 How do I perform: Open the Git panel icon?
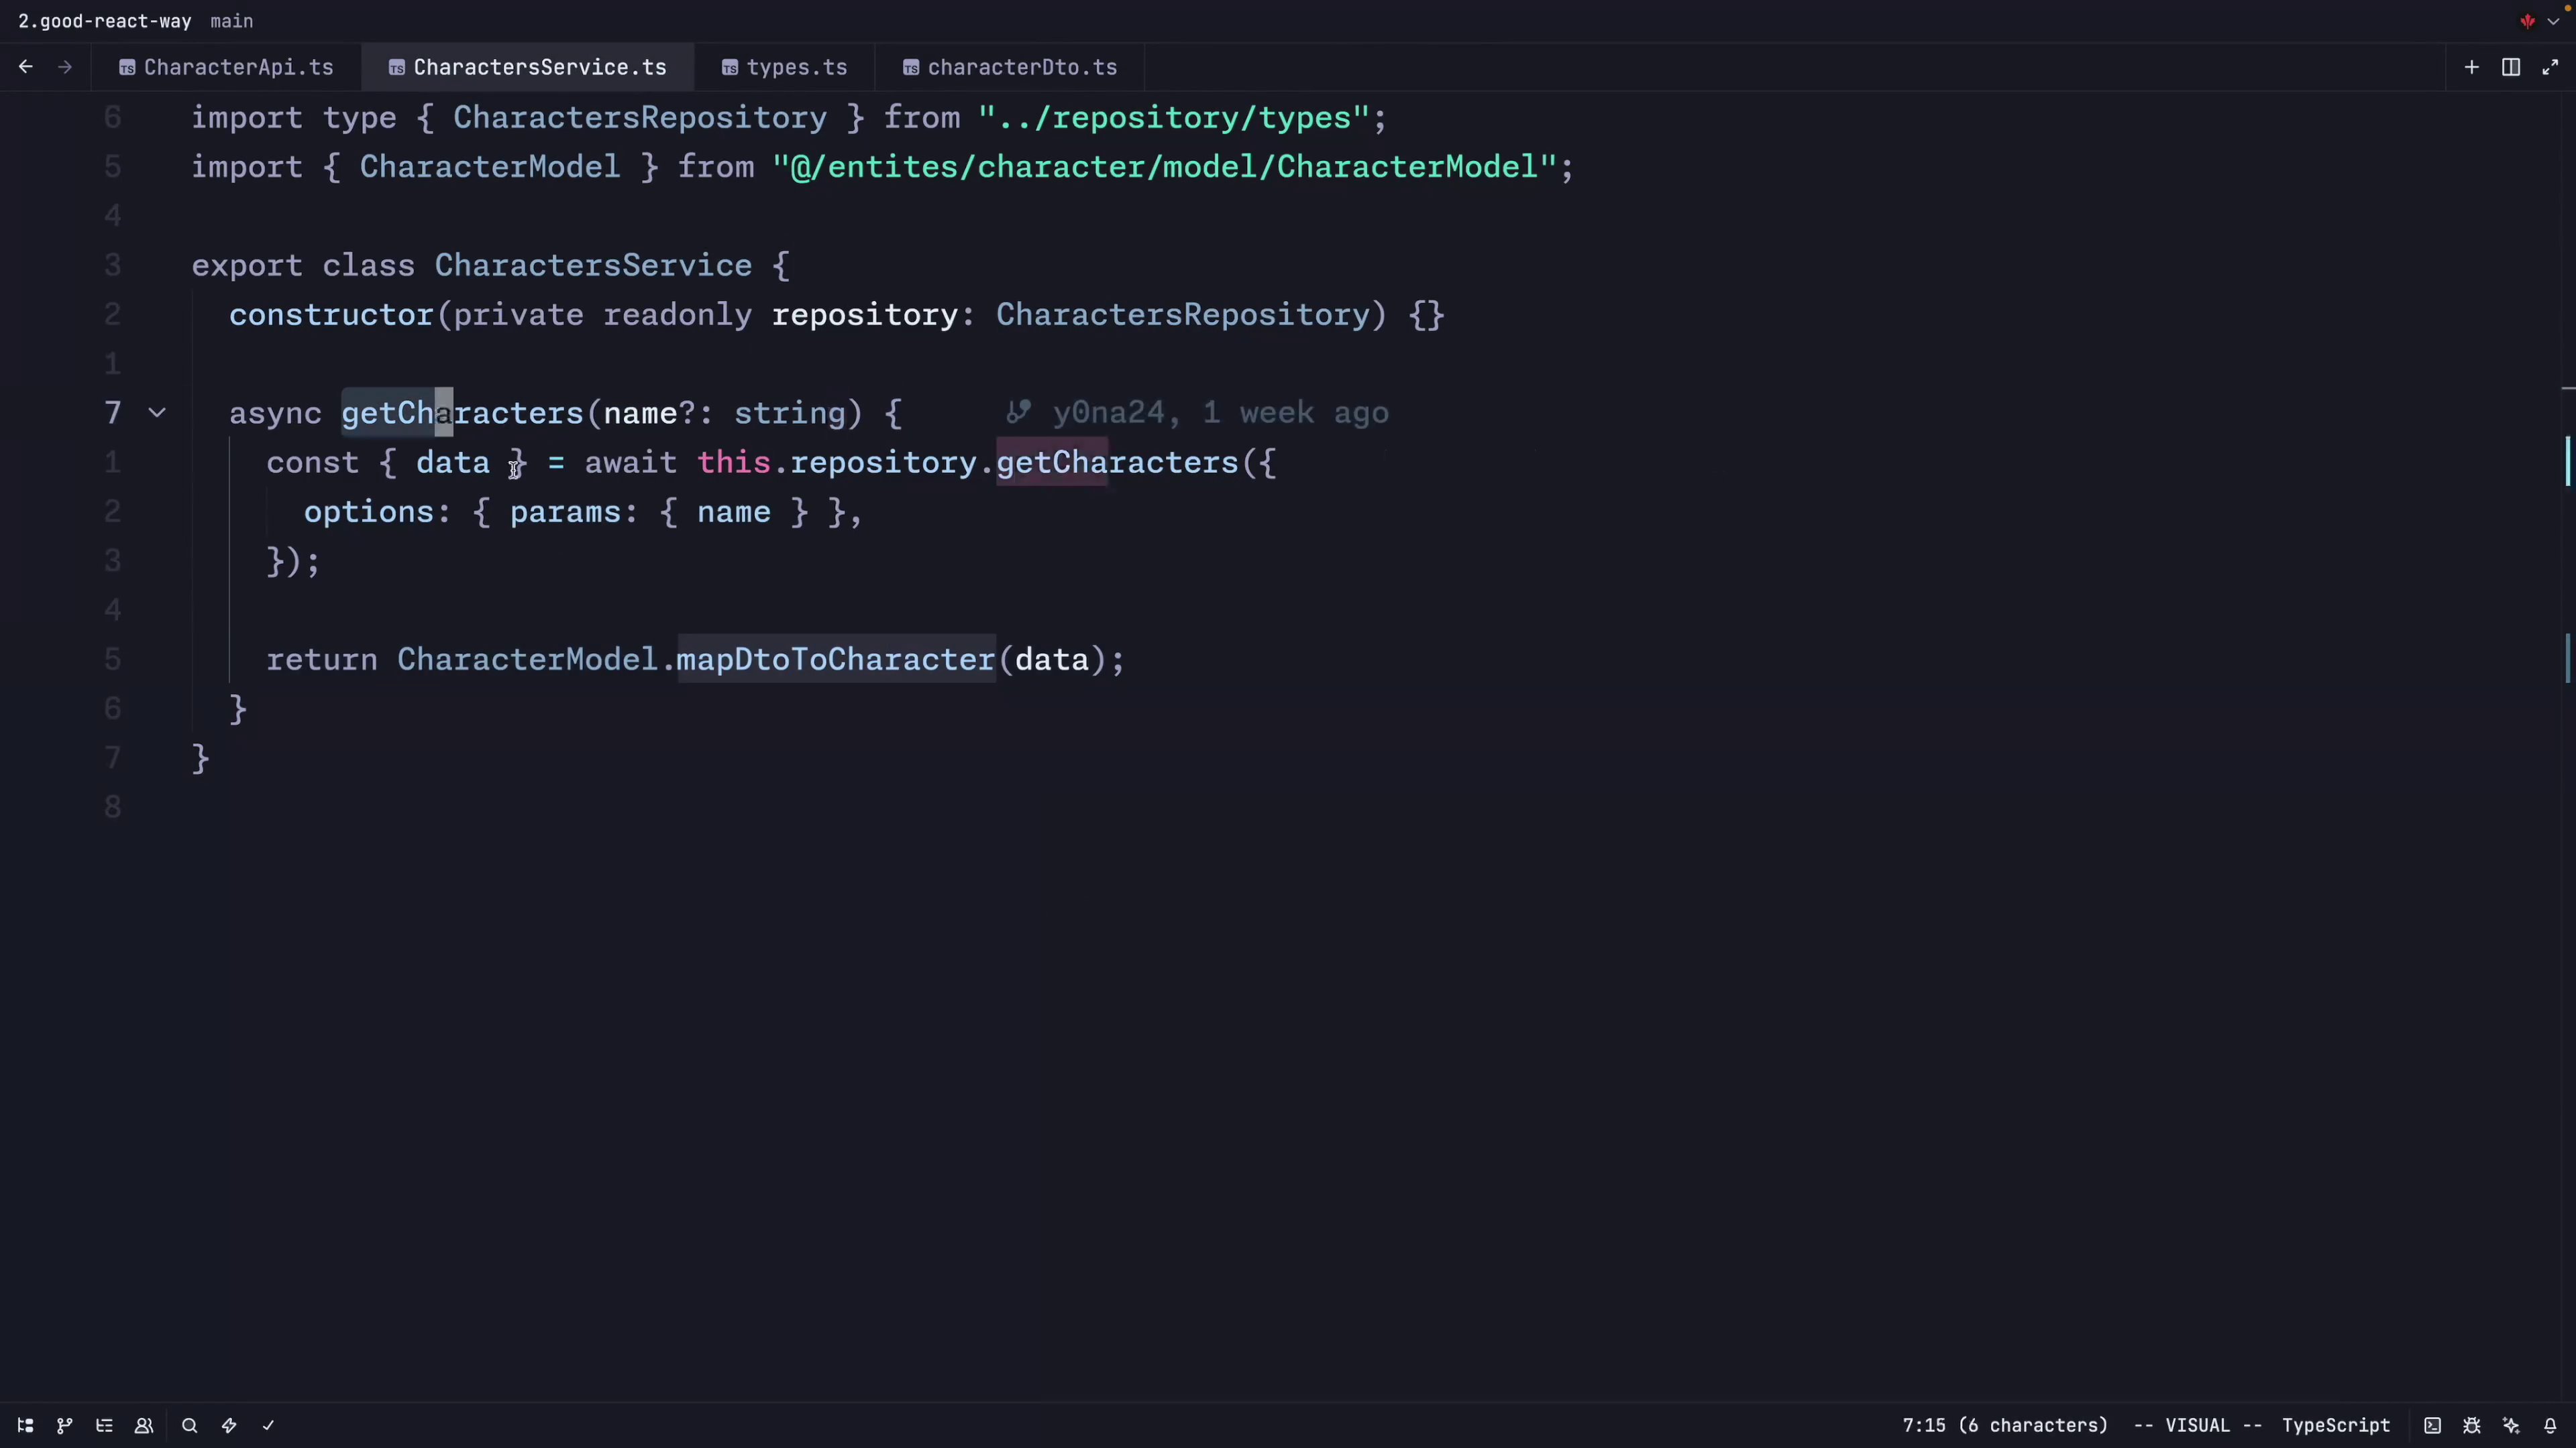(x=64, y=1425)
